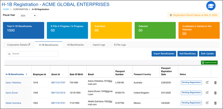
Task: Open the Import Logs tab
Action: (x=99, y=45)
